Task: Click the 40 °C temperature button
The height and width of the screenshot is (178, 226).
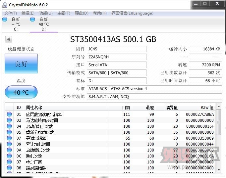Action: click(x=21, y=92)
